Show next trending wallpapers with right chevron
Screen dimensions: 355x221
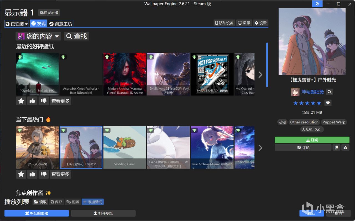(260, 148)
